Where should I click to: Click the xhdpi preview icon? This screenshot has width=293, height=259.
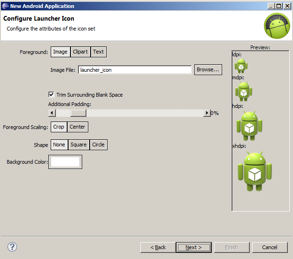click(254, 171)
